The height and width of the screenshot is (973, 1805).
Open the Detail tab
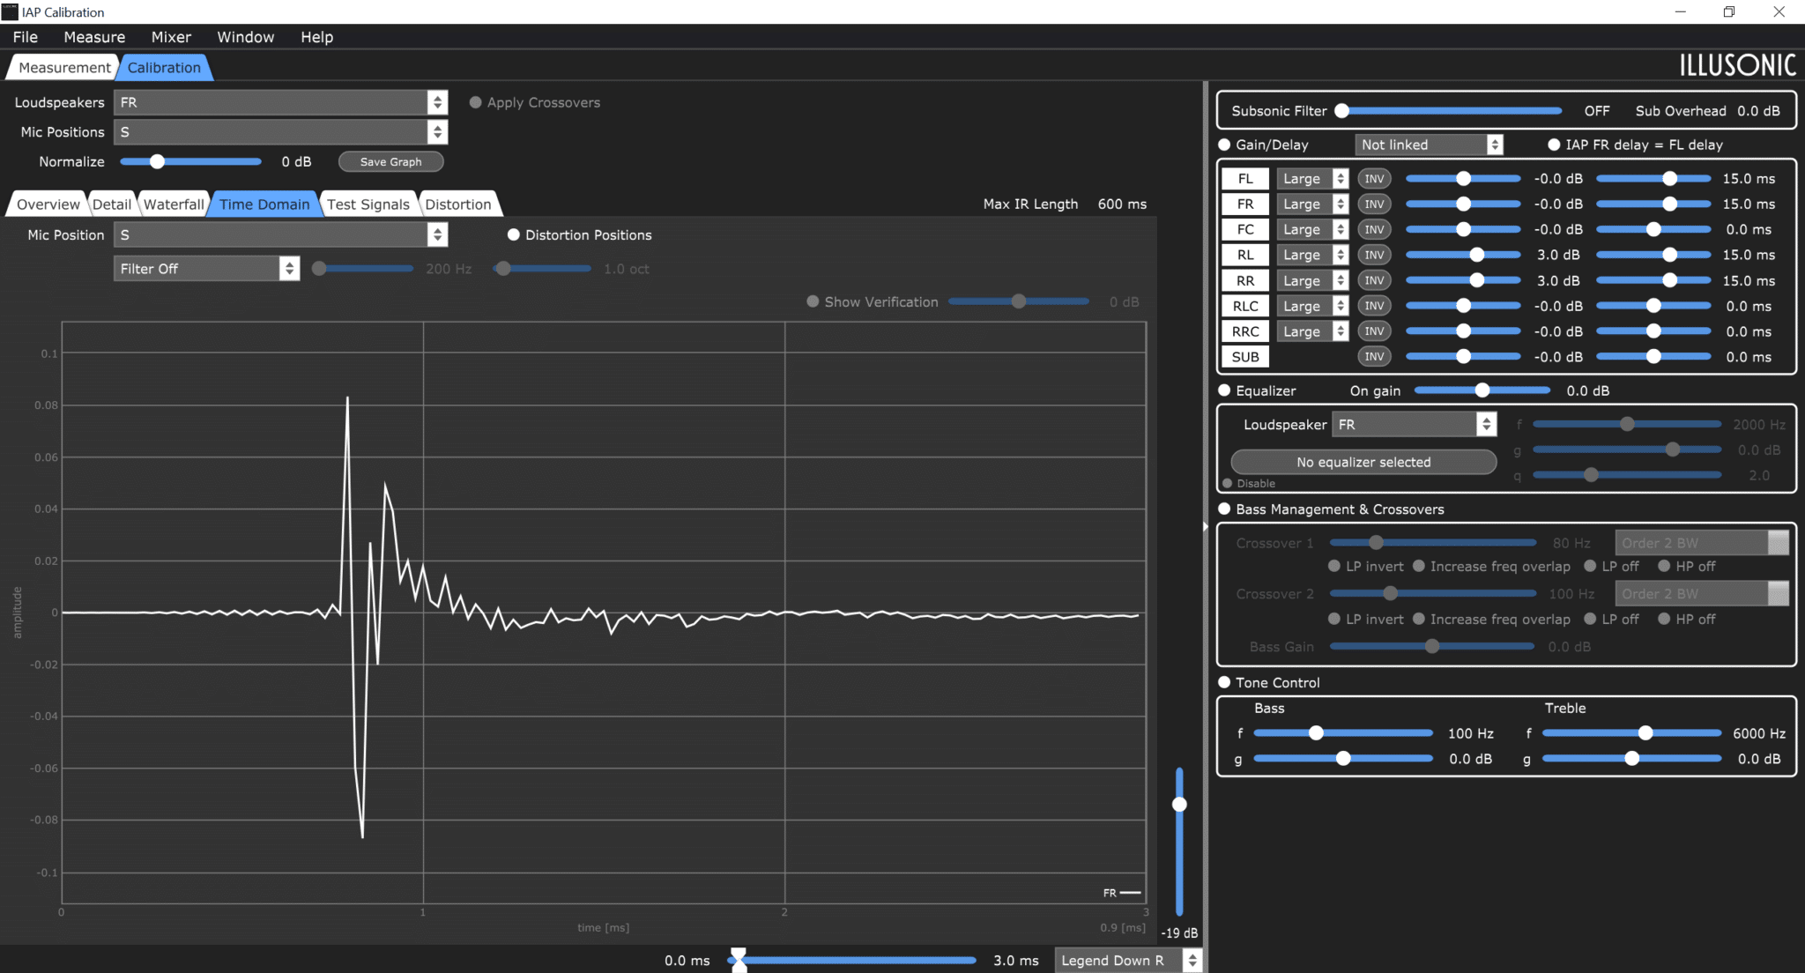tap(112, 204)
